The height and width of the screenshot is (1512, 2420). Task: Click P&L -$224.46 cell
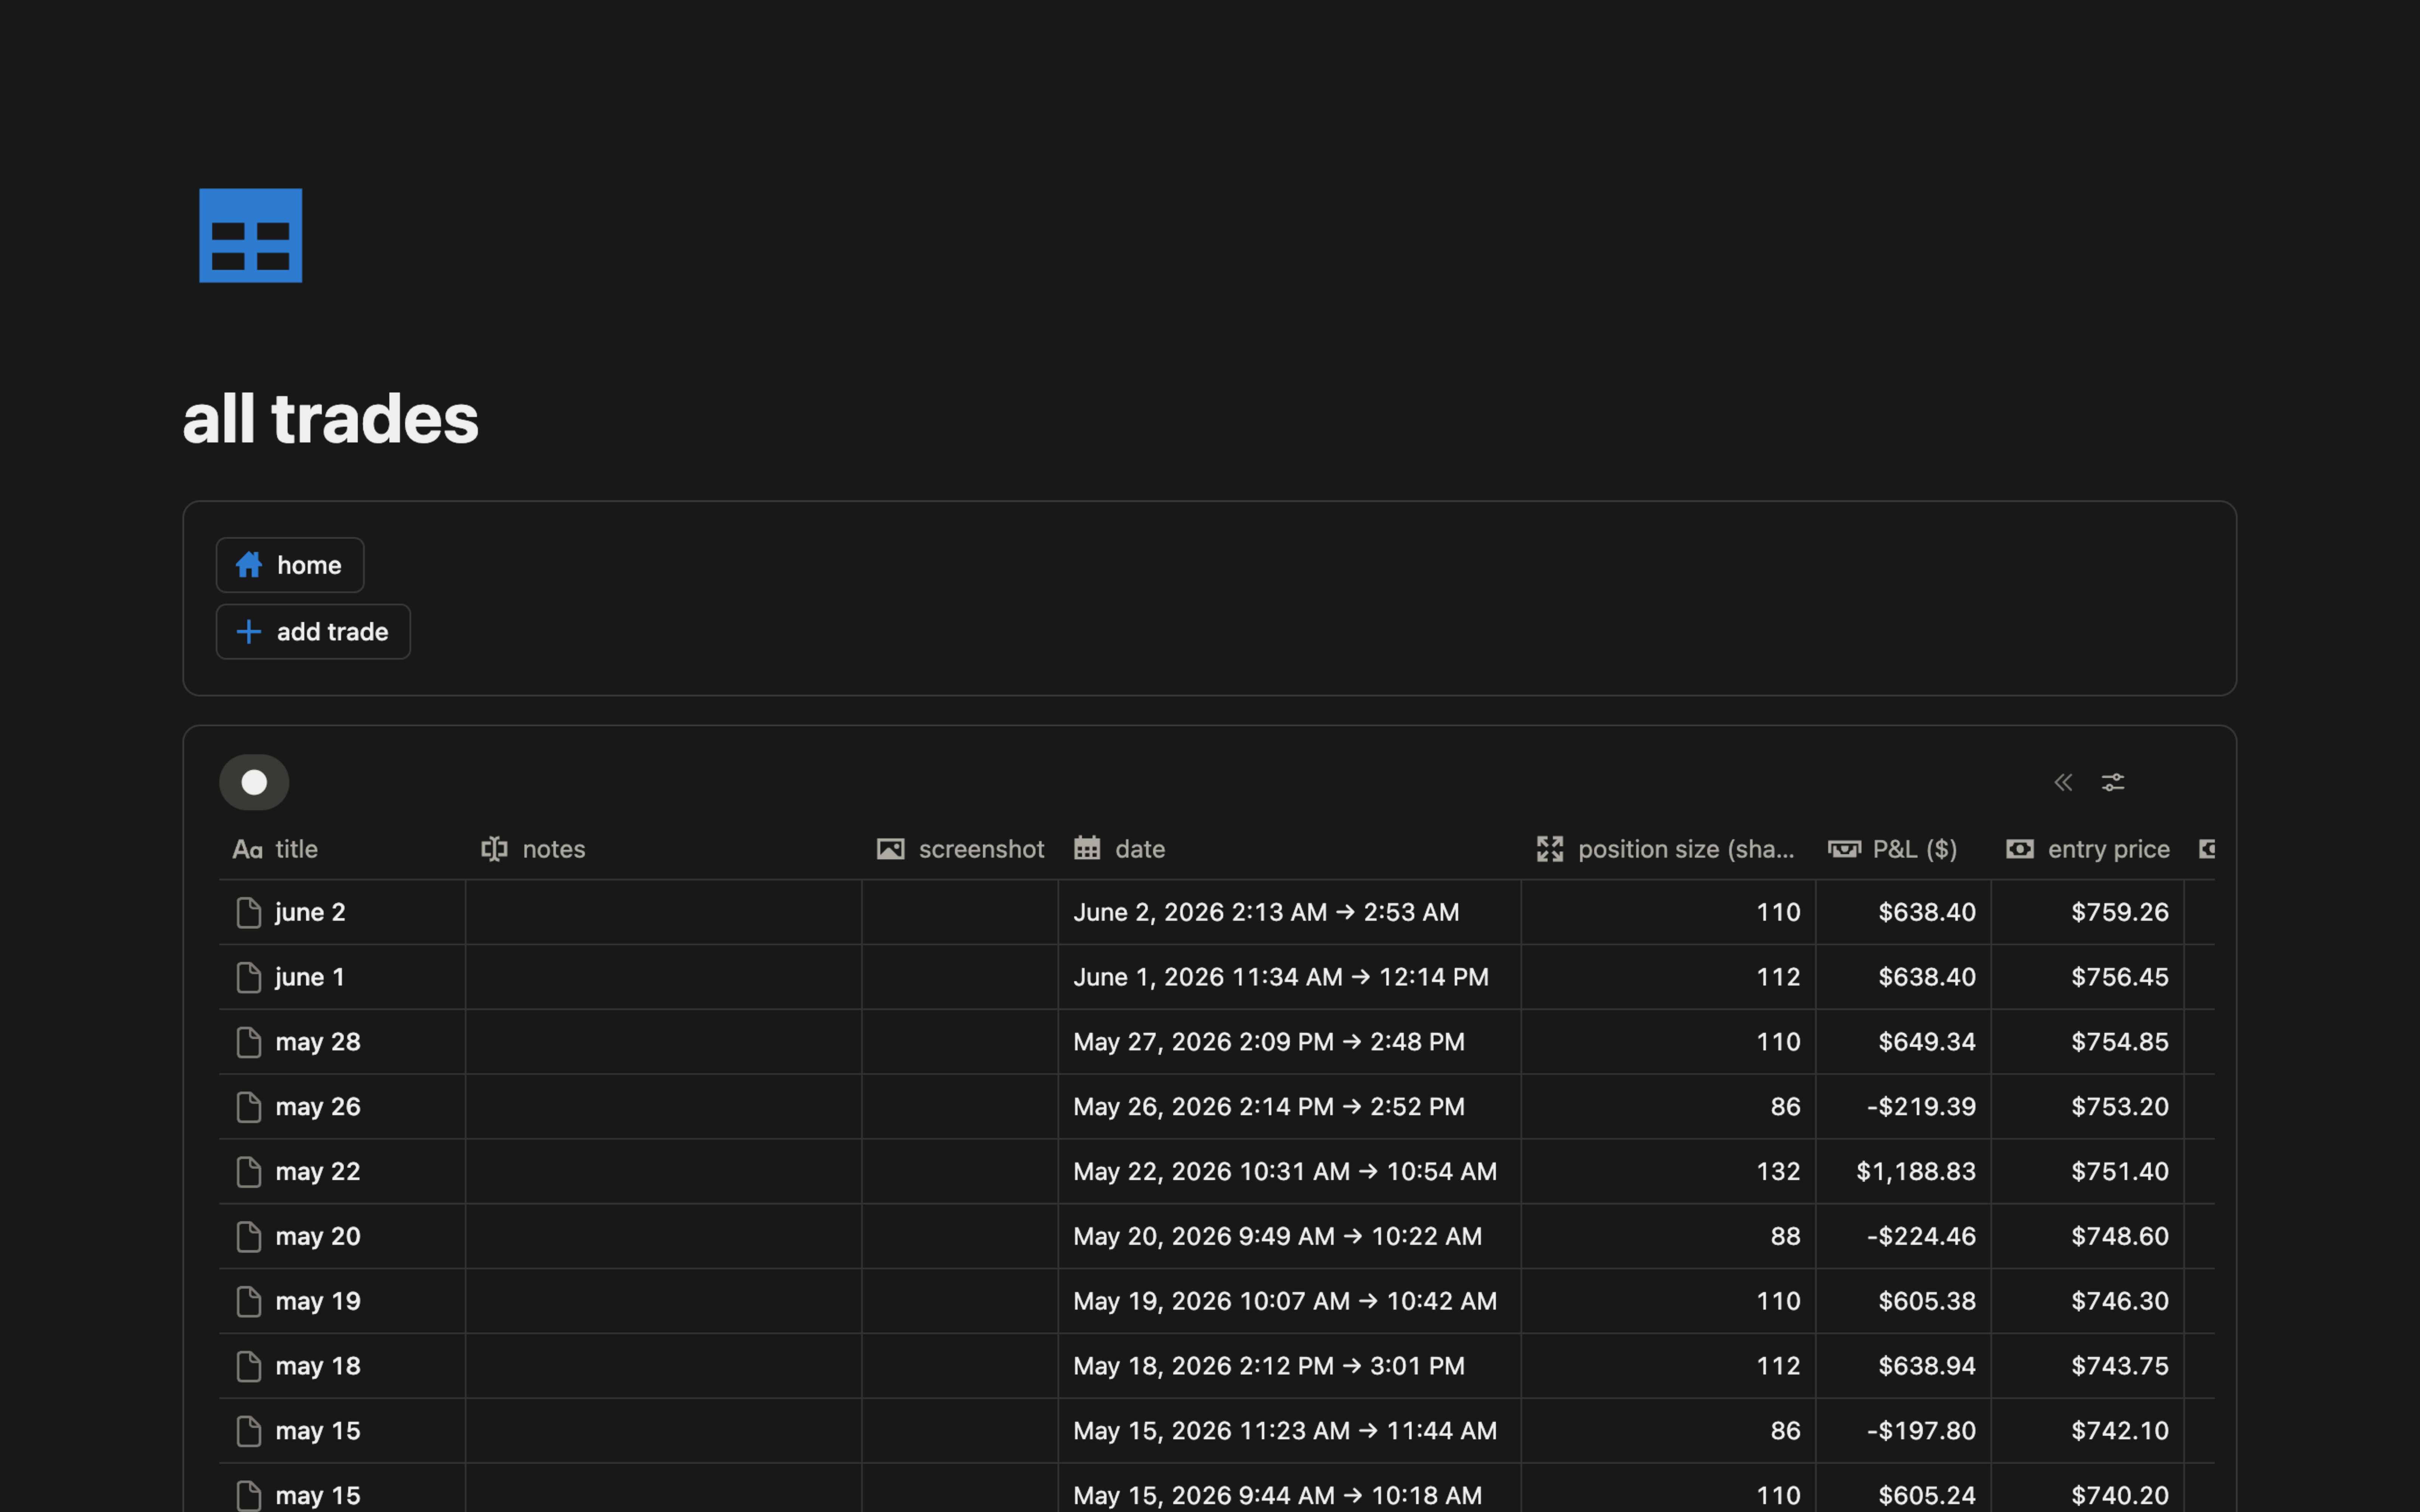[1903, 1236]
